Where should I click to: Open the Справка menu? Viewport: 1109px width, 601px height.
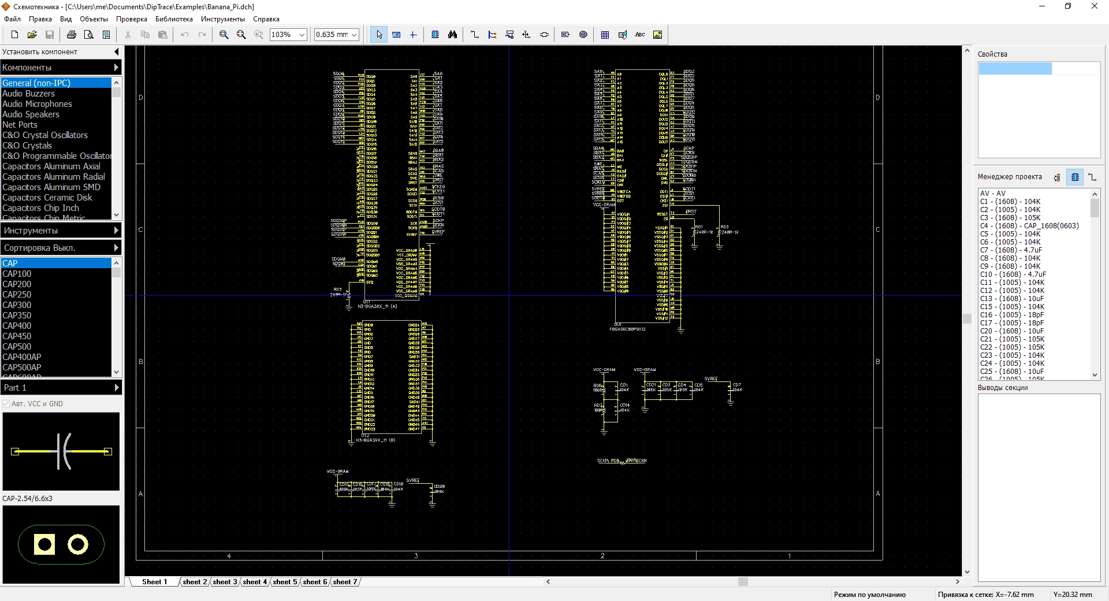(x=266, y=19)
